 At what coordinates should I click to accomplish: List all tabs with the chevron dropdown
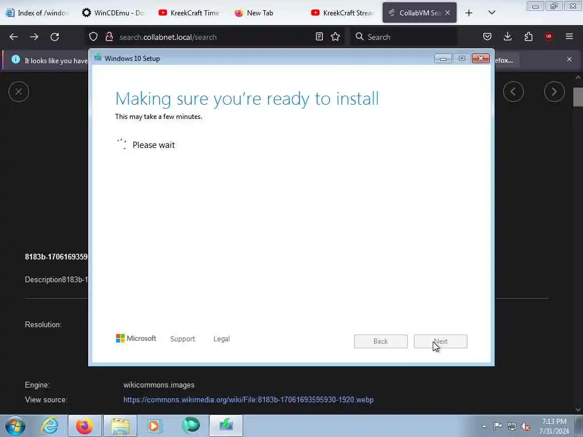coord(491,13)
